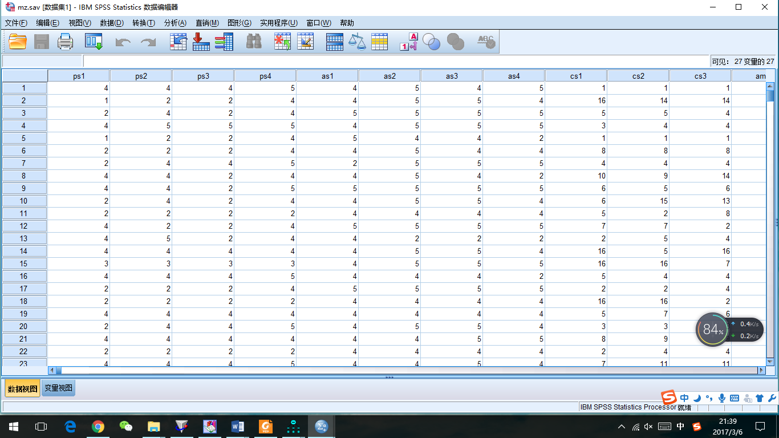Open the 数据(D) menu
Image resolution: width=779 pixels, height=438 pixels.
(112, 23)
